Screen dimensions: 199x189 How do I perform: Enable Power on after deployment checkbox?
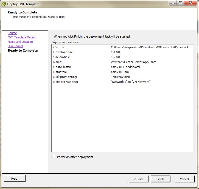tap(54, 157)
